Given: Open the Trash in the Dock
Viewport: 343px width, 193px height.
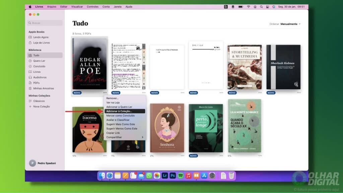Looking at the screenshot, I should (x=231, y=176).
